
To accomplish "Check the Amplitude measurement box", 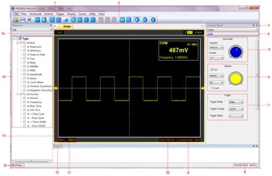I will (x=24, y=74).
